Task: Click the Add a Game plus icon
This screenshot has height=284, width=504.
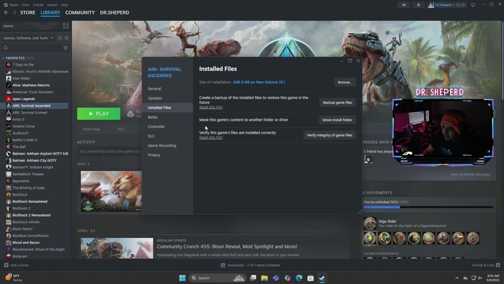Action: (6, 265)
